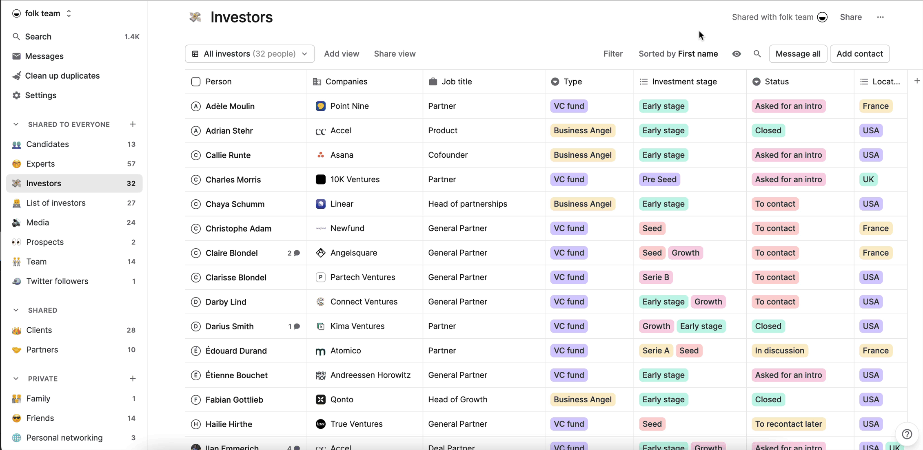Click the Messages envelope icon
923x450 pixels.
16,56
